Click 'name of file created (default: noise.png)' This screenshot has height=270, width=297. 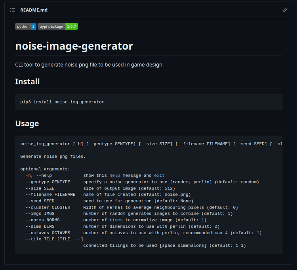click(x=137, y=195)
